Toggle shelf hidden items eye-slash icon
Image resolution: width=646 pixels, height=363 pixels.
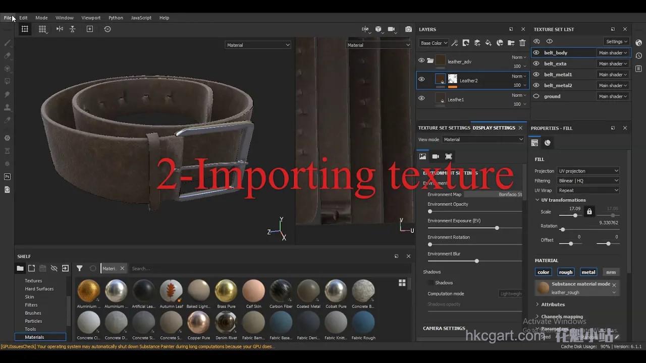pos(54,268)
